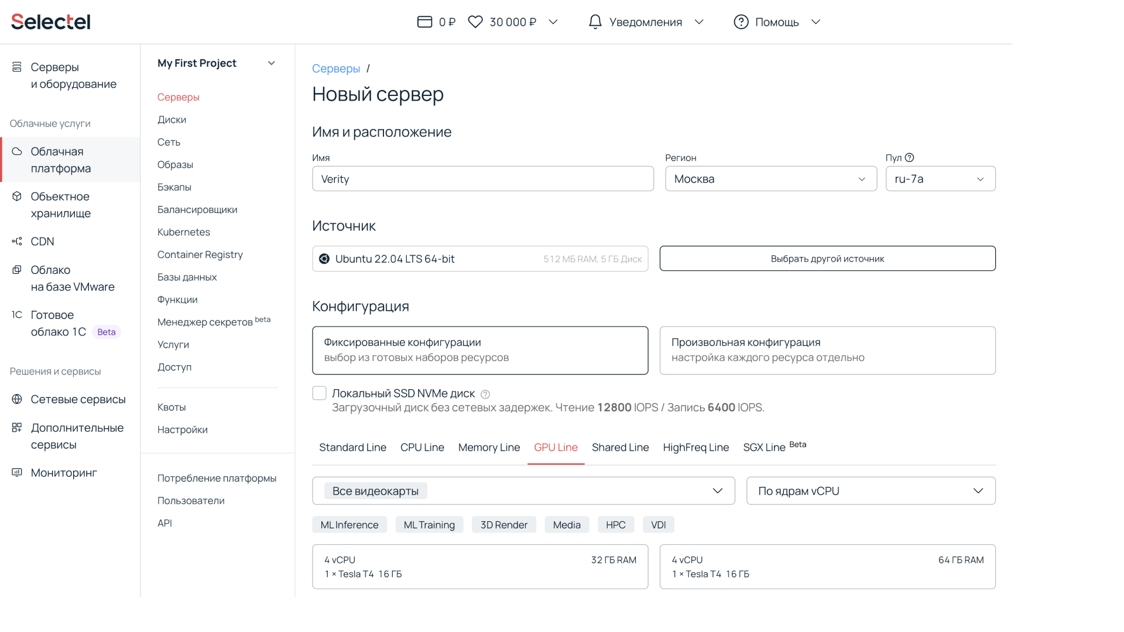Open Kubernetes in project menu
The height and width of the screenshot is (632, 1124).
tap(183, 232)
